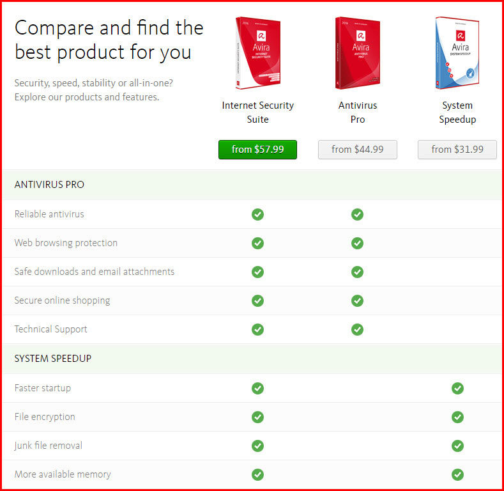The width and height of the screenshot is (504, 491).
Task: Click the File encryption feature label
Action: pyautogui.click(x=45, y=417)
